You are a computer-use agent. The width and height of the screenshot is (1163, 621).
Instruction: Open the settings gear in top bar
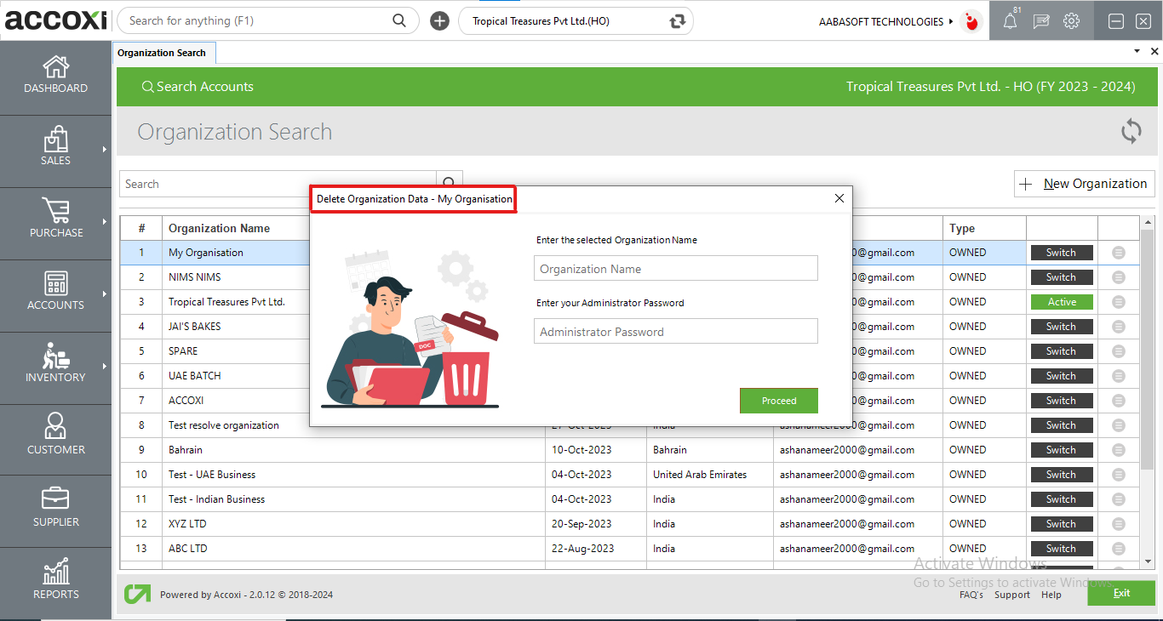click(1072, 22)
